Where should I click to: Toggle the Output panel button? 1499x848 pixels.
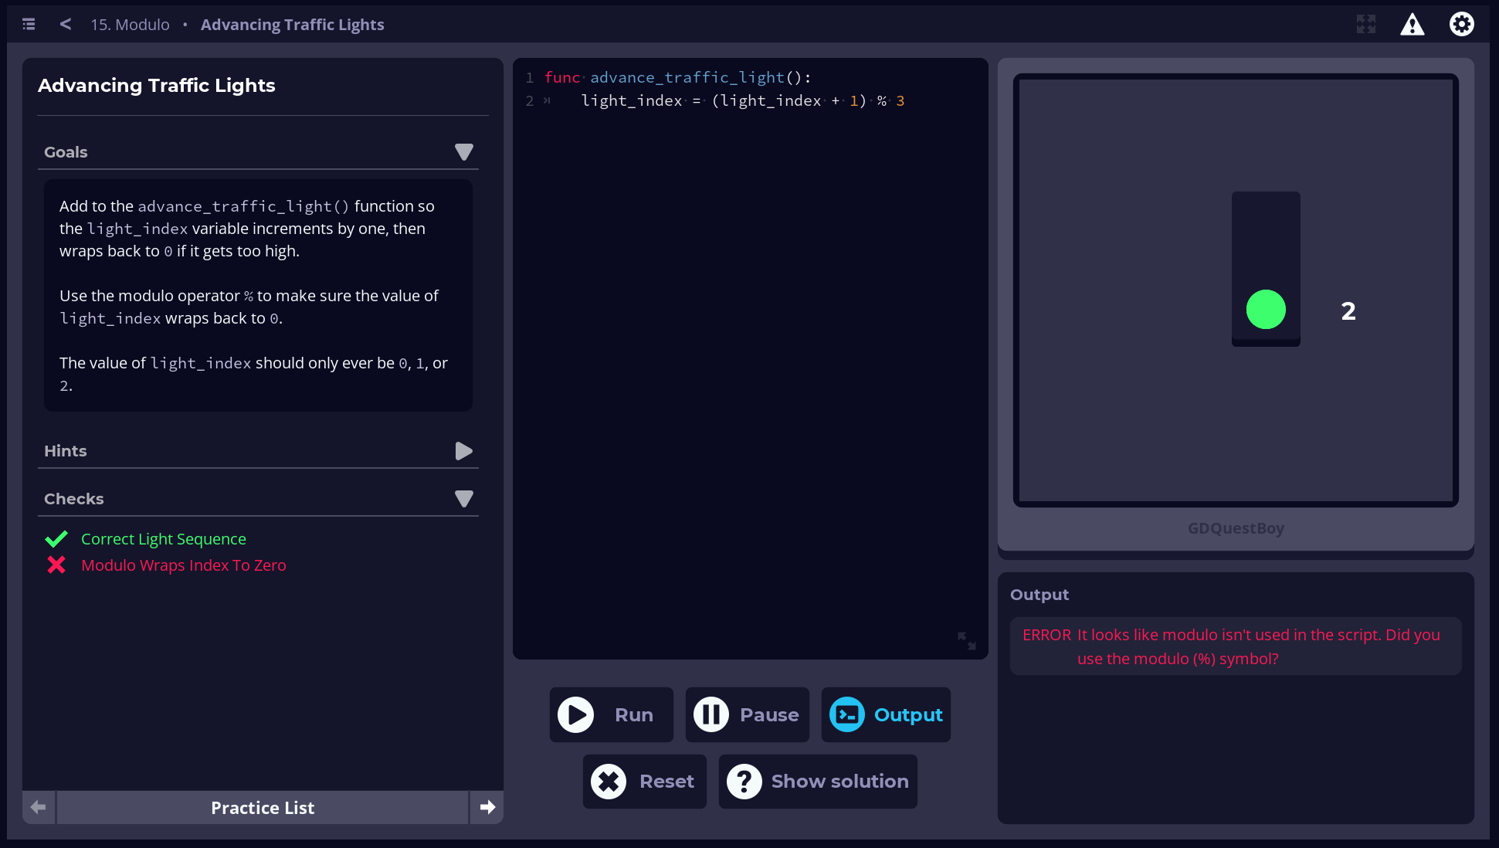886,714
